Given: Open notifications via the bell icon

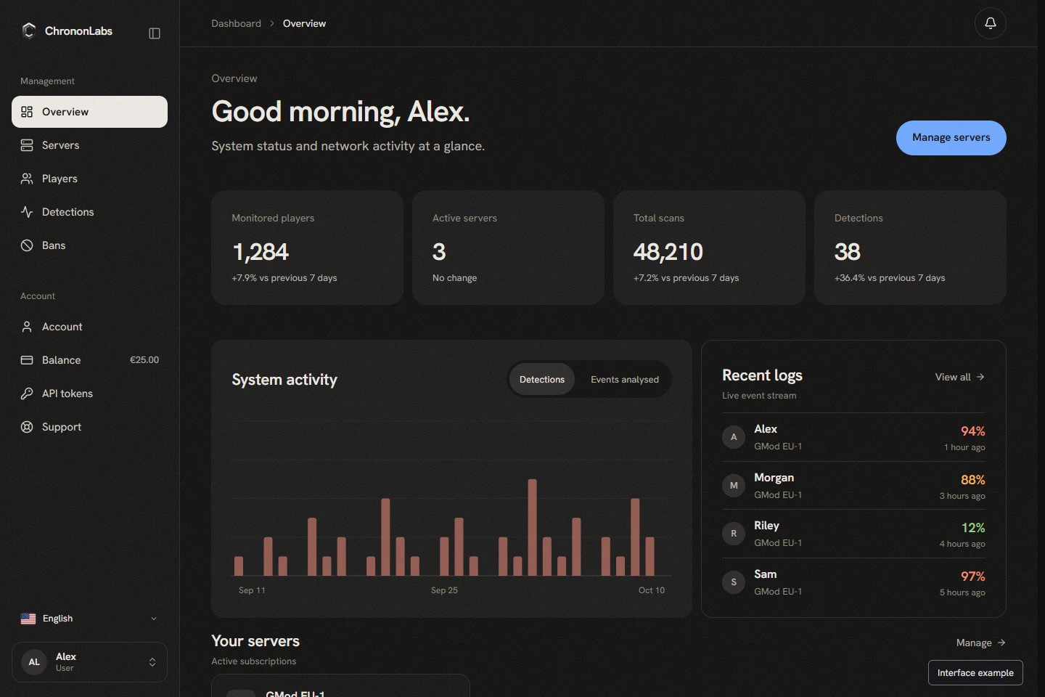Looking at the screenshot, I should click(990, 23).
